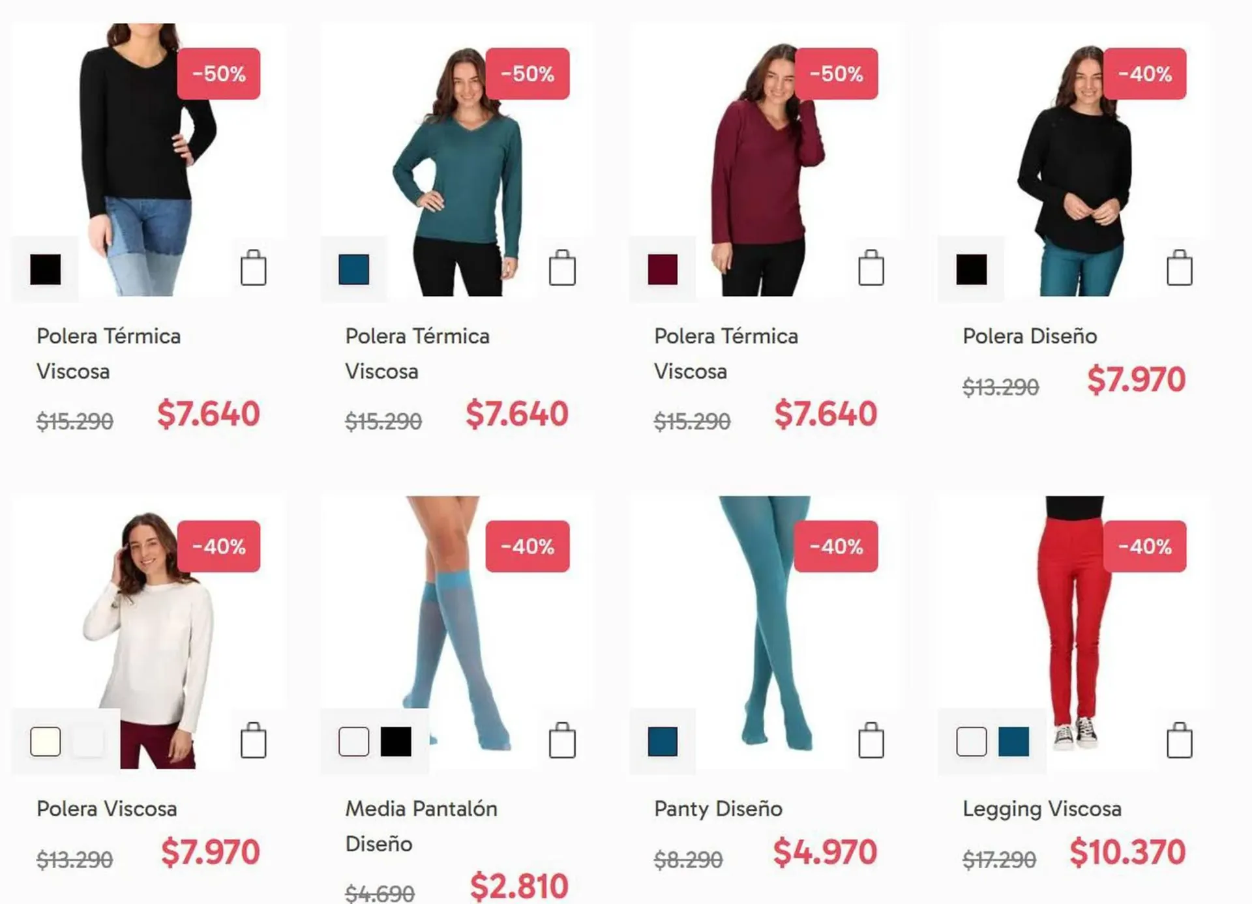Image resolution: width=1252 pixels, height=904 pixels.
Task: Click bag icon on Legging Viscosa card
Action: [x=1179, y=740]
